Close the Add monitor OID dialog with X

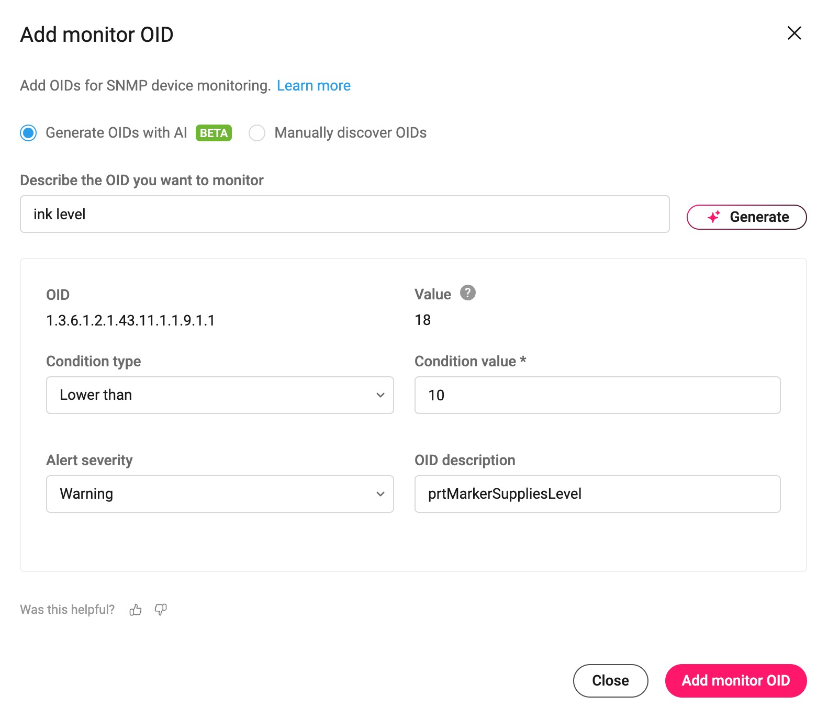[794, 33]
